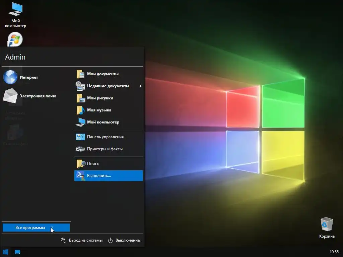Click the Control Panel icon
343x257 pixels.
click(x=80, y=137)
